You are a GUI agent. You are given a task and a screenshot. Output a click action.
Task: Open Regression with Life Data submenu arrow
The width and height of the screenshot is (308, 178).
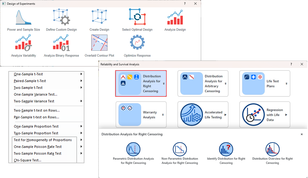pos(286,115)
